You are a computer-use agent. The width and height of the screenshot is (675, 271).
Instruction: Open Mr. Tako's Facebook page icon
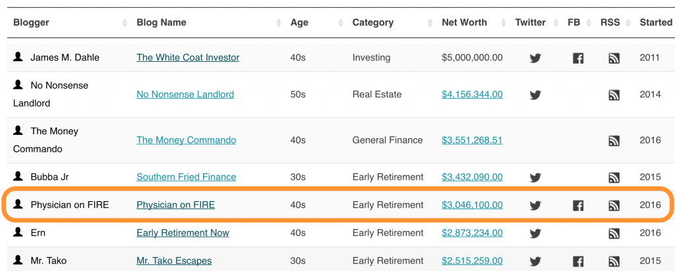(x=578, y=261)
